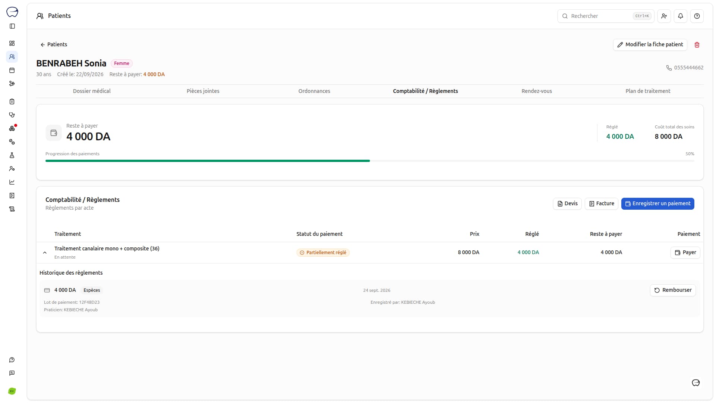Switch to Ordonnances tab
This screenshot has height=403, width=716.
pyautogui.click(x=314, y=91)
